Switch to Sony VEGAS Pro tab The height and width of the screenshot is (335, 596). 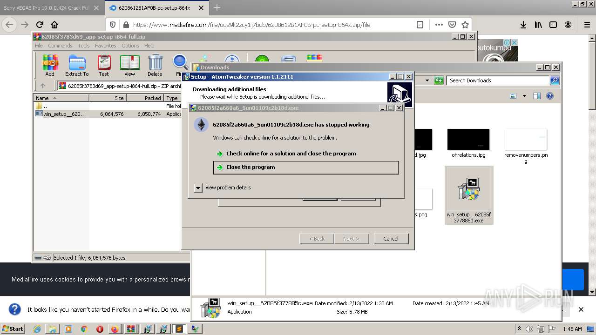(47, 7)
